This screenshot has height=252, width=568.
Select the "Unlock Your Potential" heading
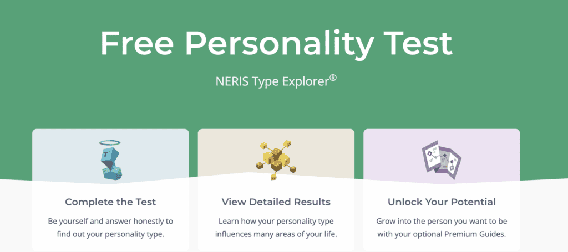point(442,202)
